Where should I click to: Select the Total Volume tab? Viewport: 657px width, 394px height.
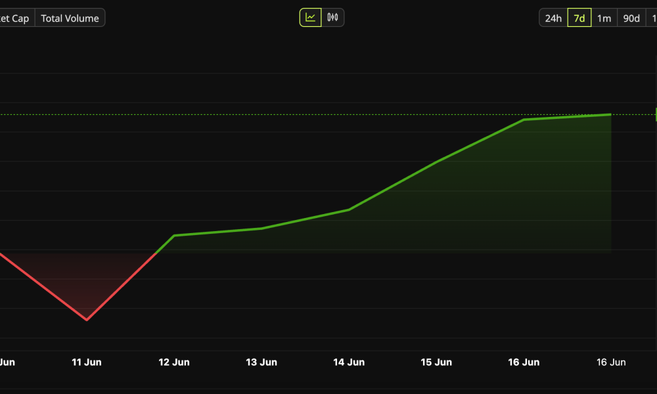(x=70, y=18)
